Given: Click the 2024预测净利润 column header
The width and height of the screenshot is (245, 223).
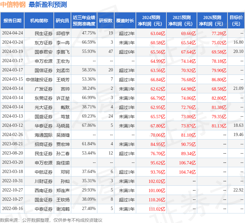Looking at the screenshot, I should pos(151,20).
